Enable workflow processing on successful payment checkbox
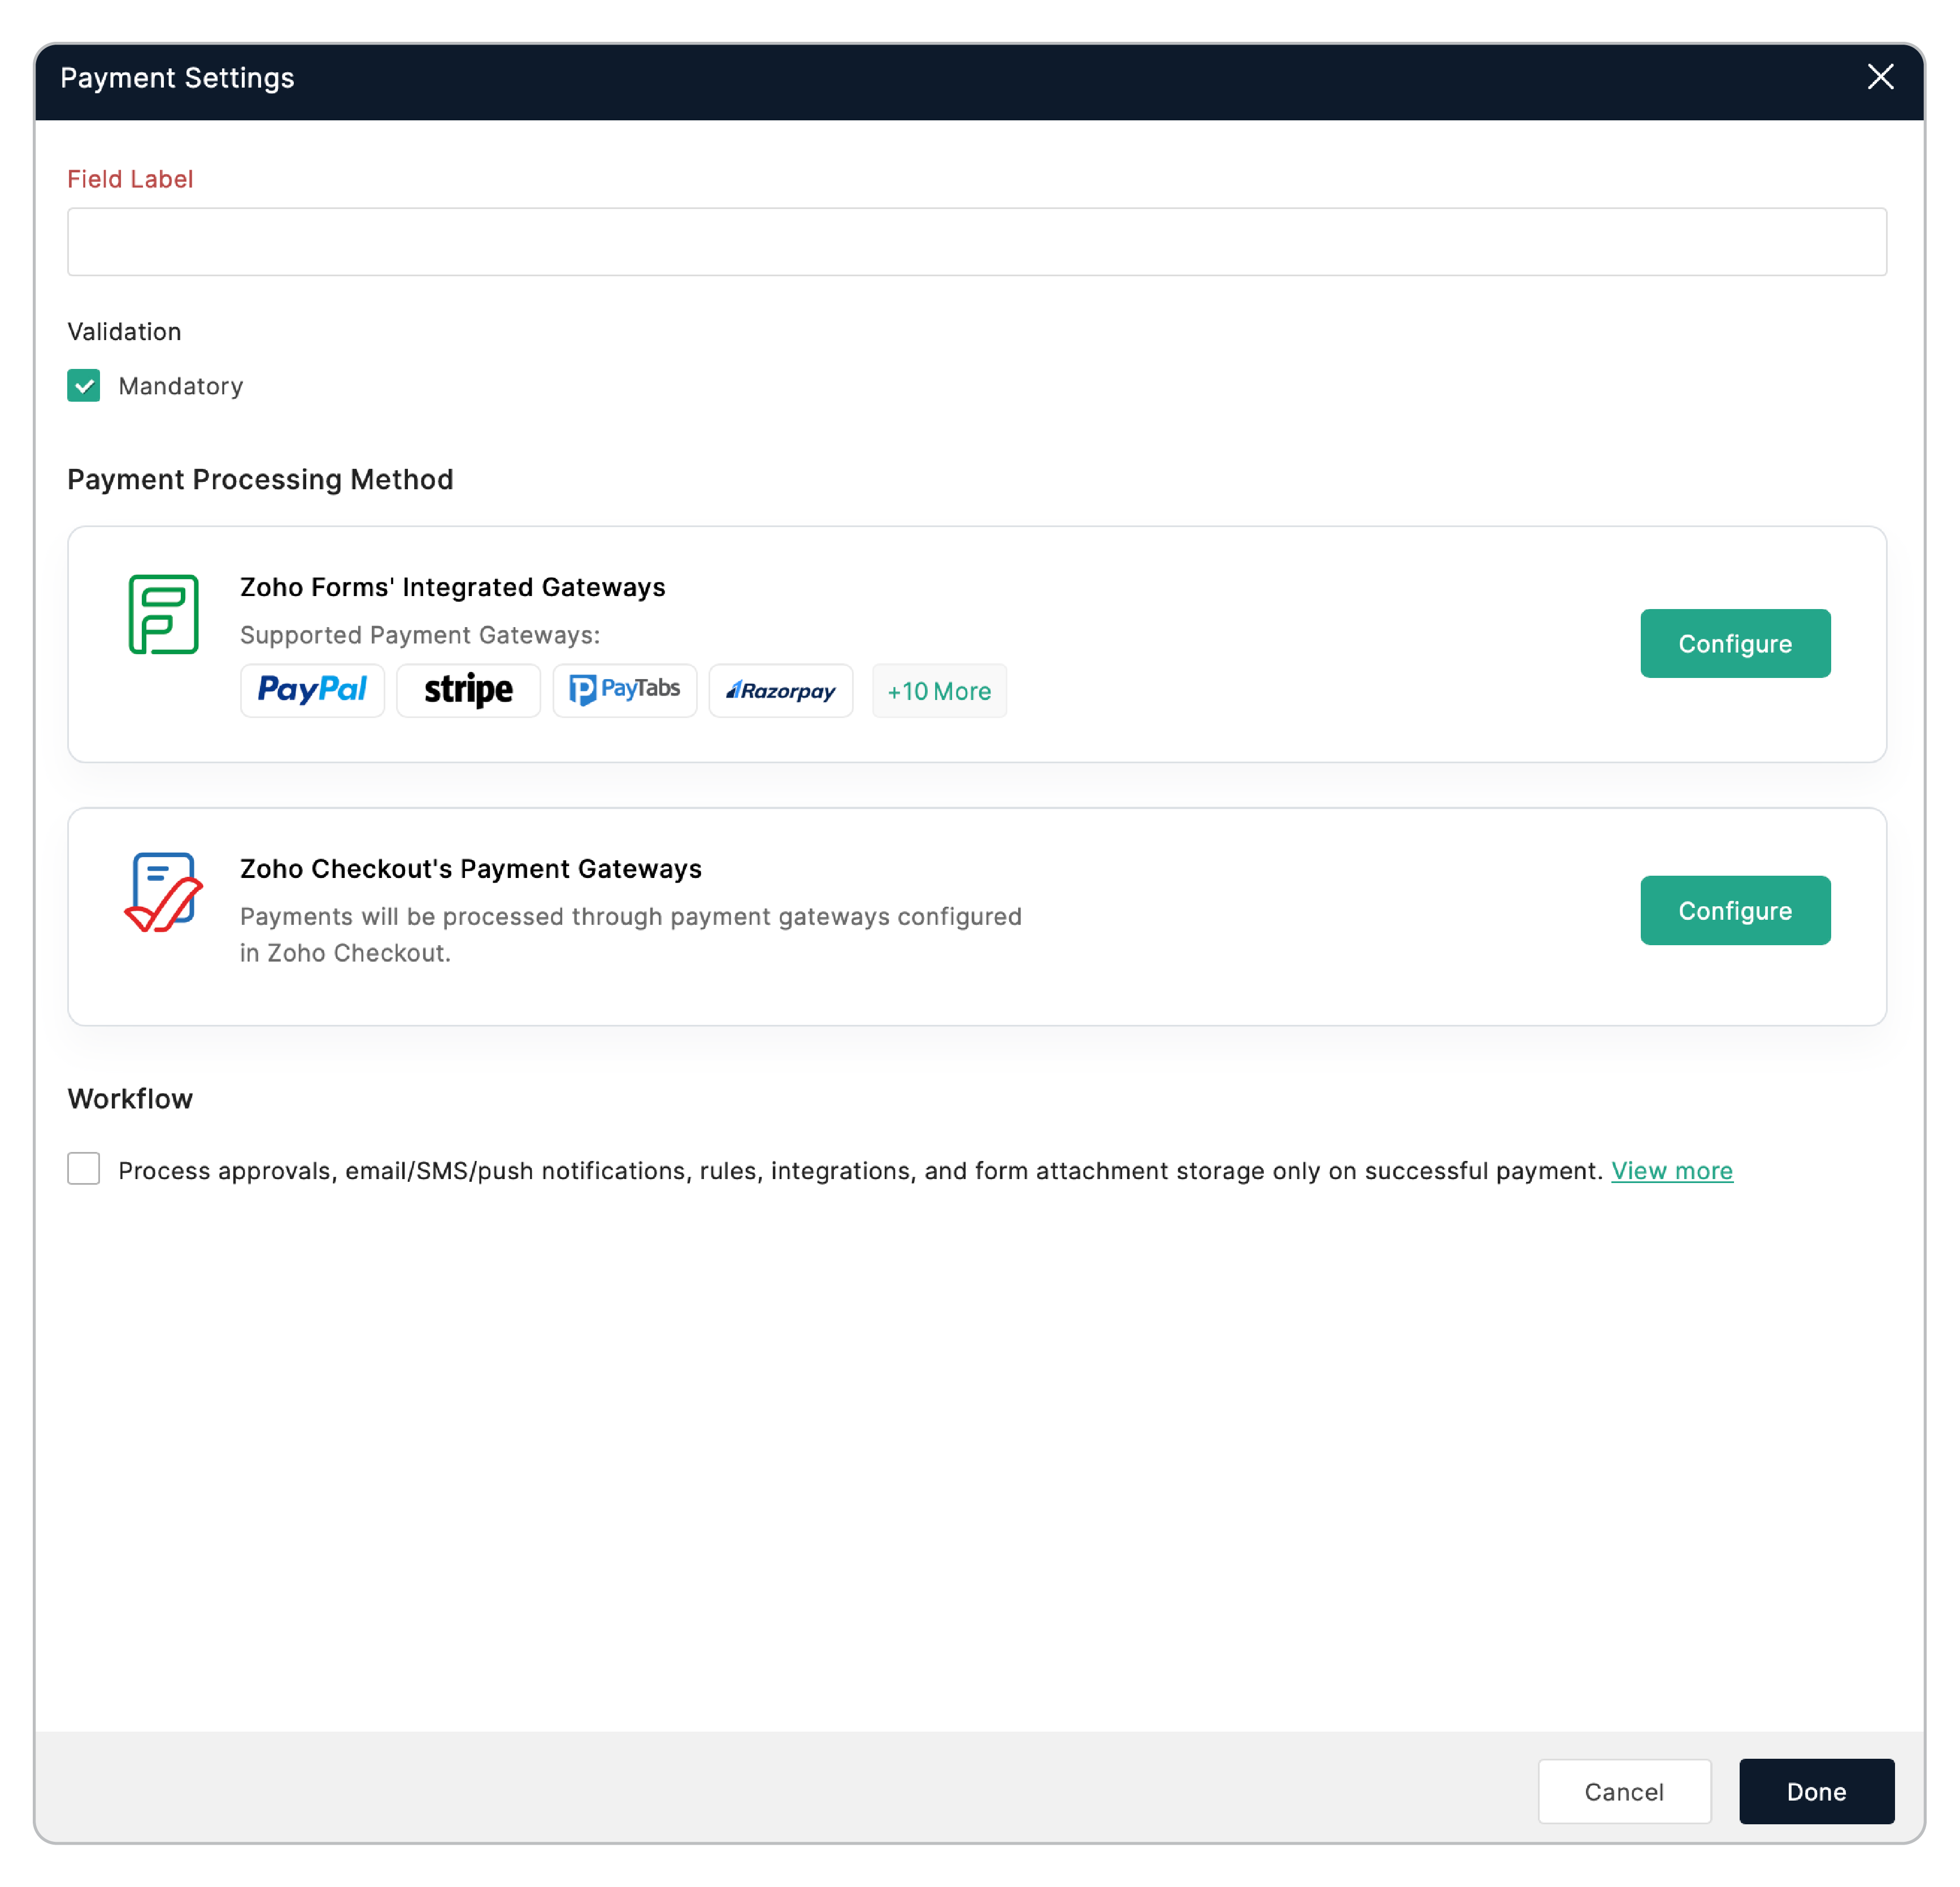Screen dimensions: 1960x1887 coord(84,1168)
